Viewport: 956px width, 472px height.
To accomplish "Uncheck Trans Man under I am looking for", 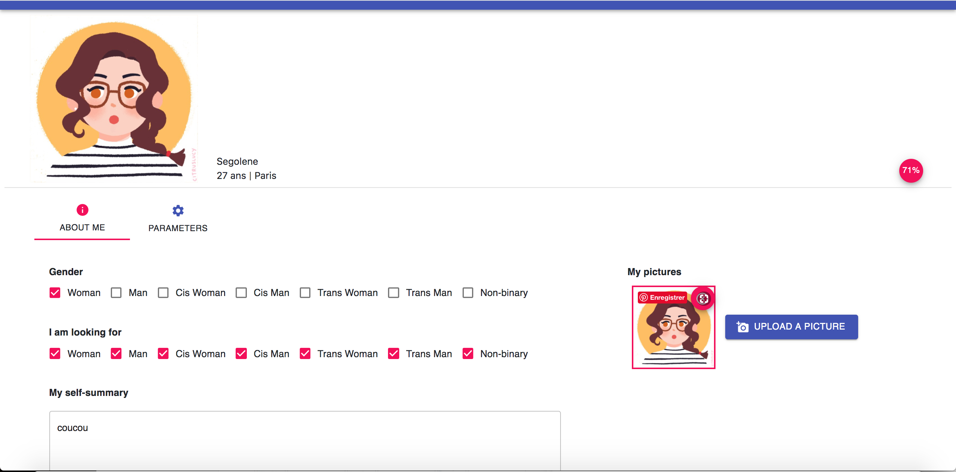I will click(394, 353).
